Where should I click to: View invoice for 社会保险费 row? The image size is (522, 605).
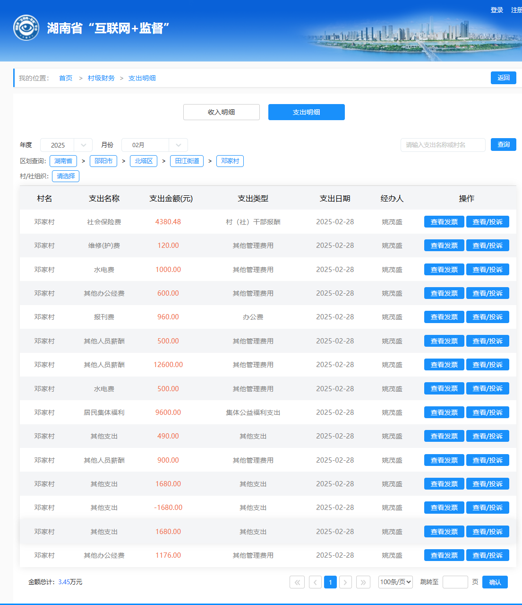[x=444, y=222]
